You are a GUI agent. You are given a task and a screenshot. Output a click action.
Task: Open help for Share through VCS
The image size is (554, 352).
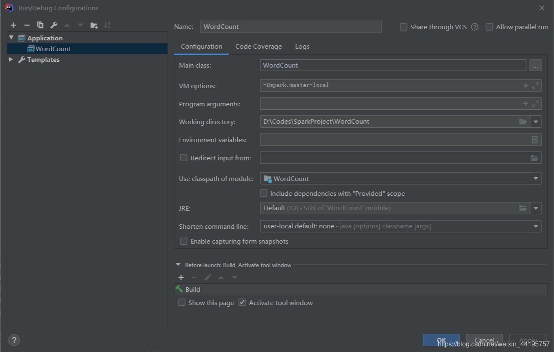point(475,27)
